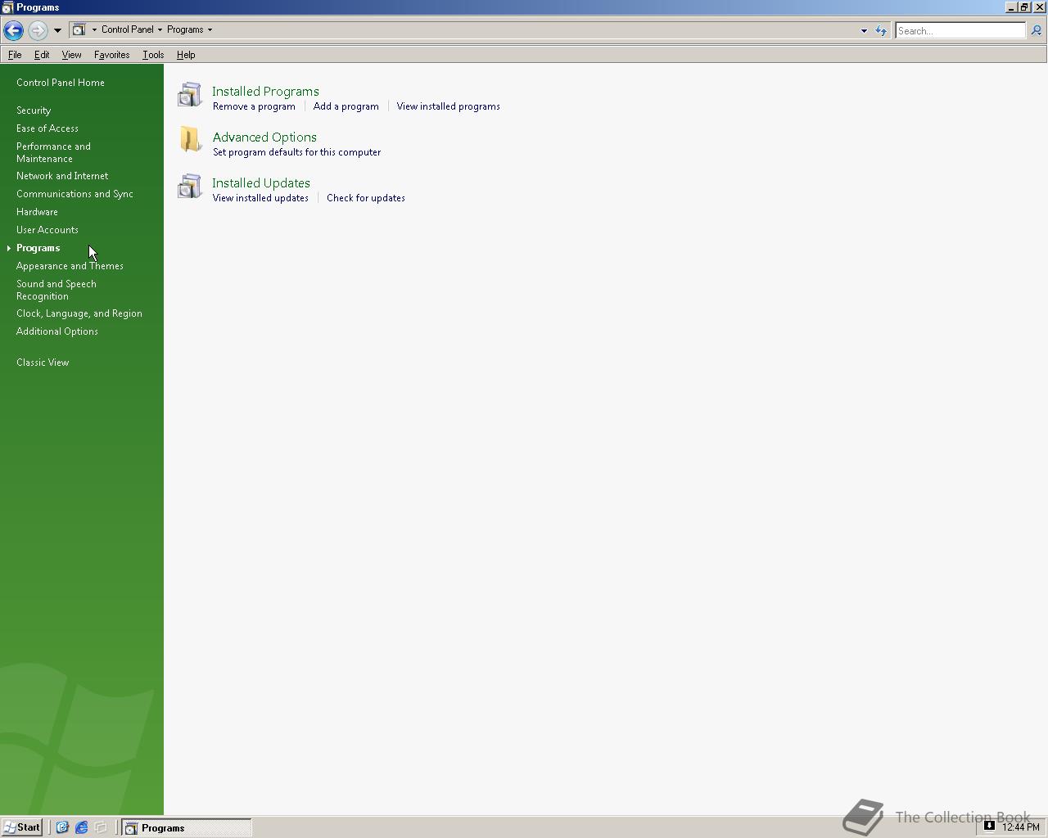
Task: Click View installed updates
Action: coord(260,198)
